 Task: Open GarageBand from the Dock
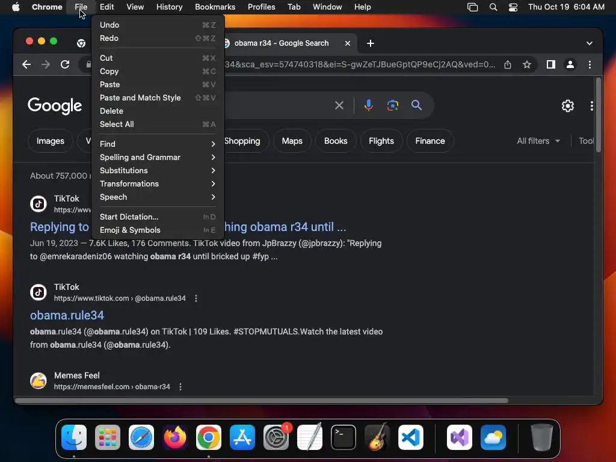tap(377, 437)
